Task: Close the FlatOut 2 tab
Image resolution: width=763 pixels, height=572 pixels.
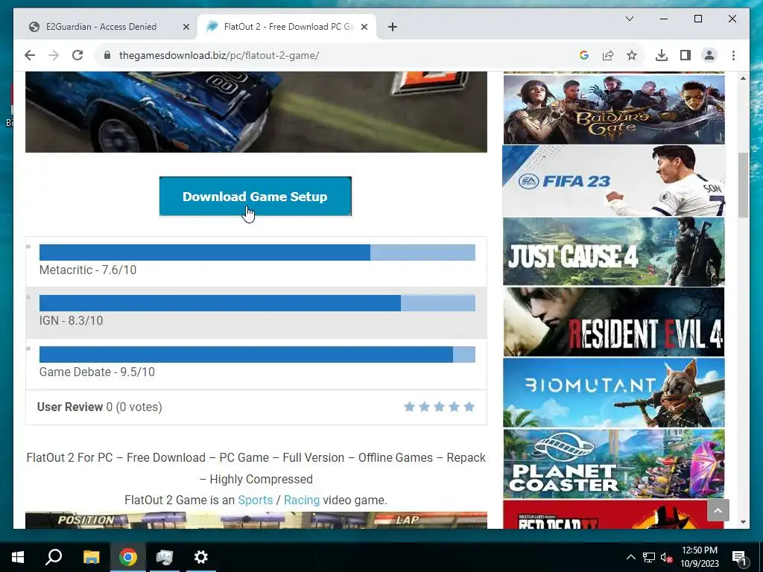Action: pos(364,27)
